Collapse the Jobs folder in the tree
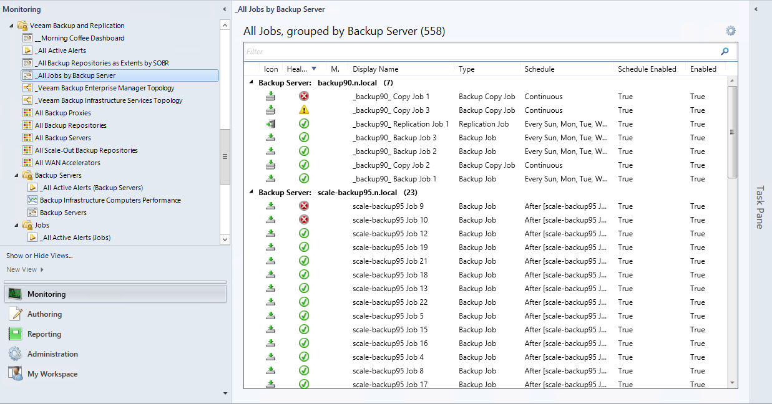The height and width of the screenshot is (404, 772). 16,226
